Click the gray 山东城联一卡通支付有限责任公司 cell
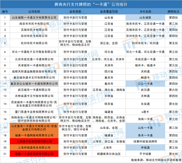The width and height of the screenshot is (182, 163). click(34, 18)
